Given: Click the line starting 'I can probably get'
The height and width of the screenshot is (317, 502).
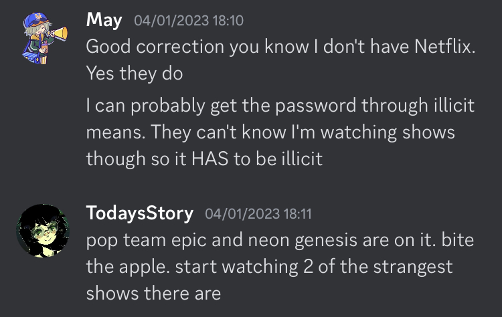Looking at the screenshot, I should pyautogui.click(x=280, y=105).
